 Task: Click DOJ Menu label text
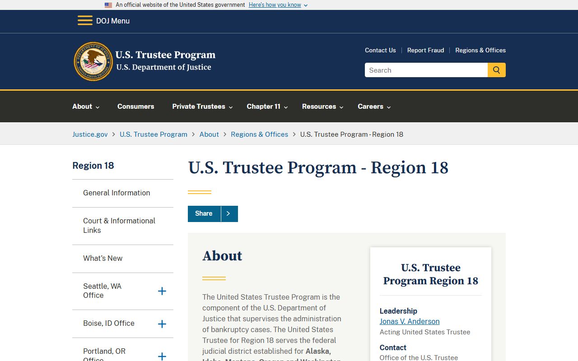click(113, 21)
